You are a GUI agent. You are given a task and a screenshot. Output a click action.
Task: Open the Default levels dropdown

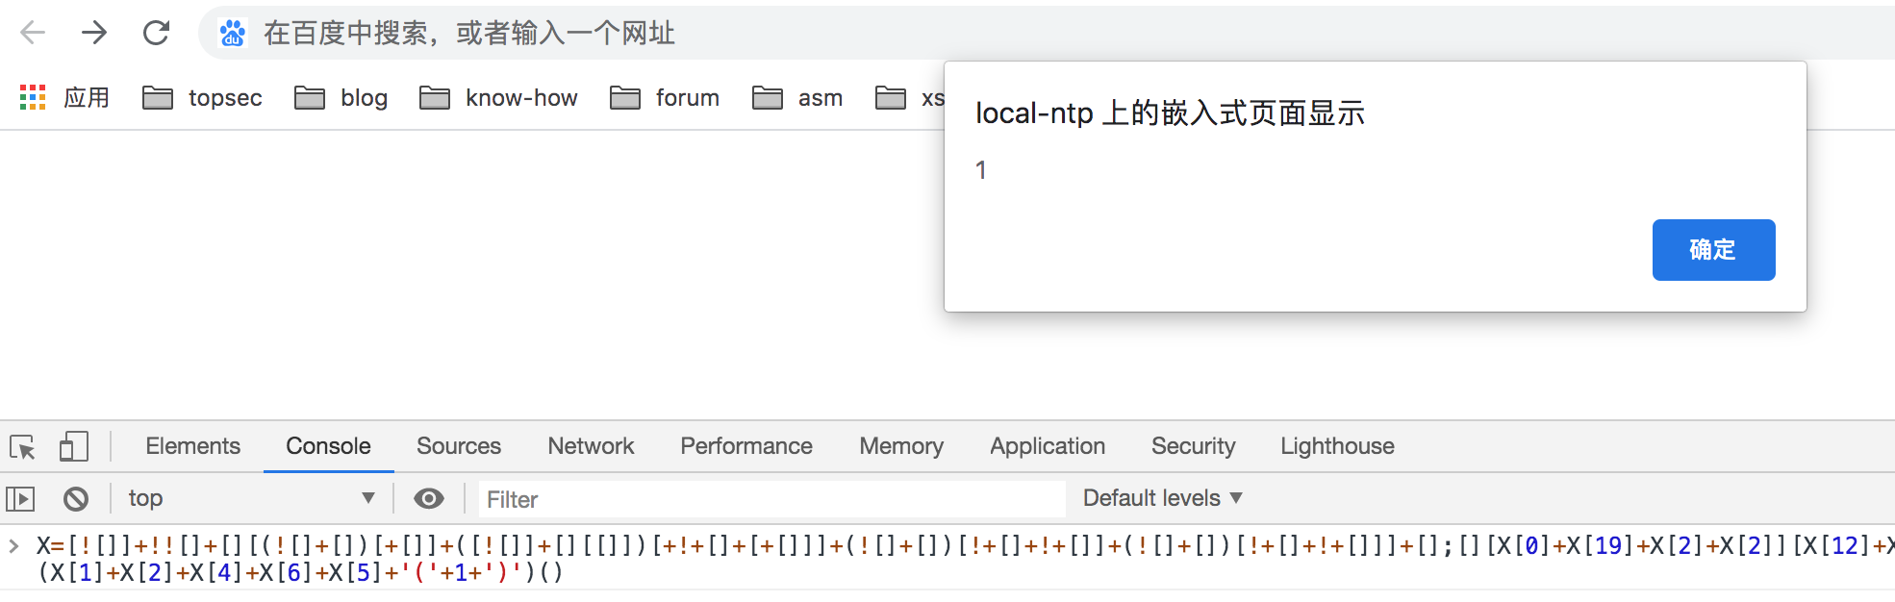(x=1163, y=498)
